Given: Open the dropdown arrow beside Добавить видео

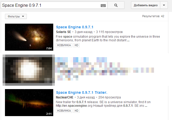Looking at the screenshot, I should pos(164,5).
